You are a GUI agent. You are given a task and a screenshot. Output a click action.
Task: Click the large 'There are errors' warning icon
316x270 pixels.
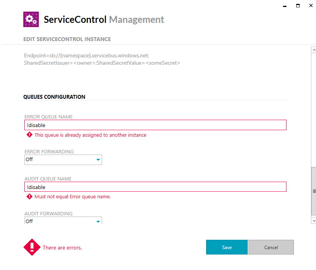(x=32, y=247)
